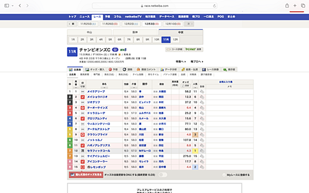Click the IPAT 連携 button
This screenshot has width=309, height=193.
point(194,49)
